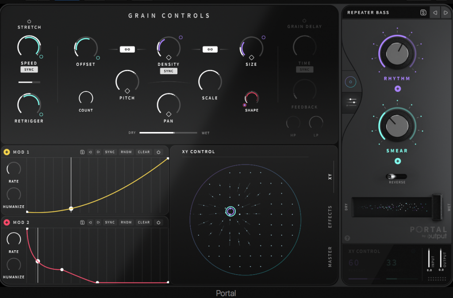
Task: Save the Repeater Bass preset
Action: tap(423, 12)
